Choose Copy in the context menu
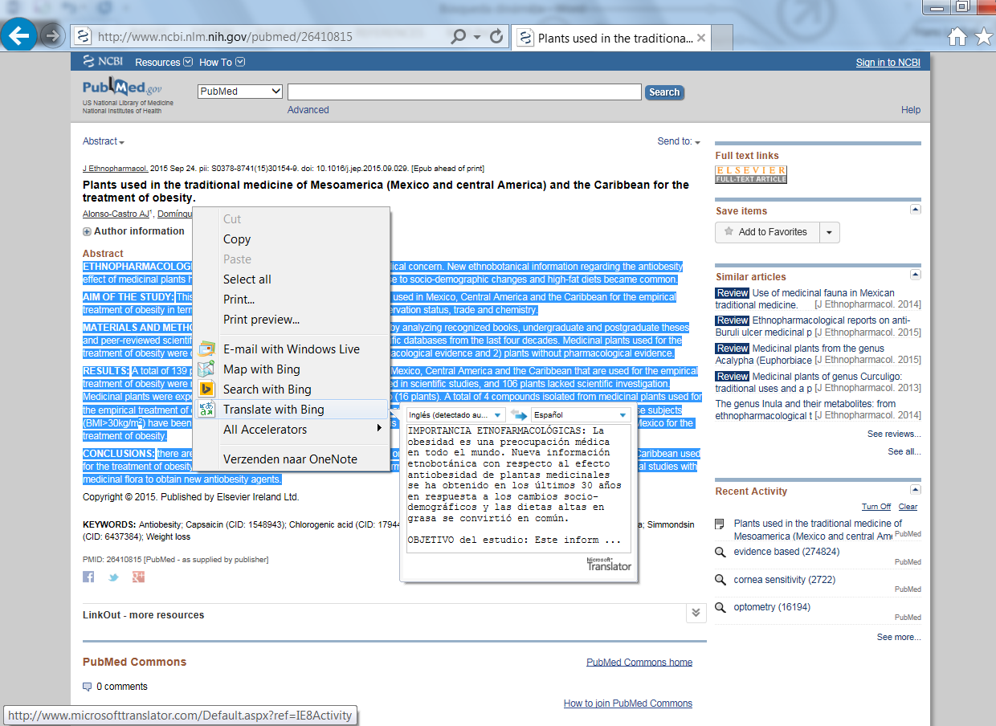Screen dimensions: 996x726 click(x=237, y=239)
